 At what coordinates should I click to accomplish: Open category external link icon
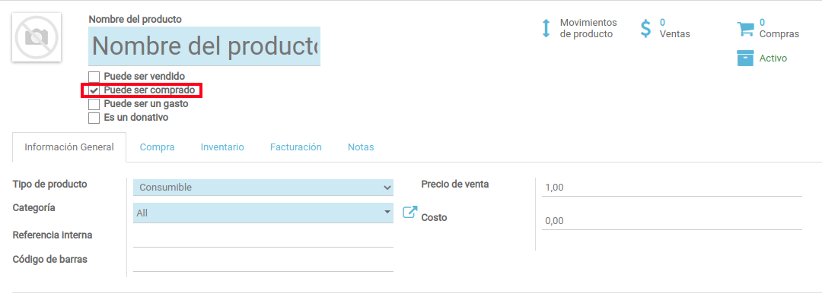click(410, 212)
